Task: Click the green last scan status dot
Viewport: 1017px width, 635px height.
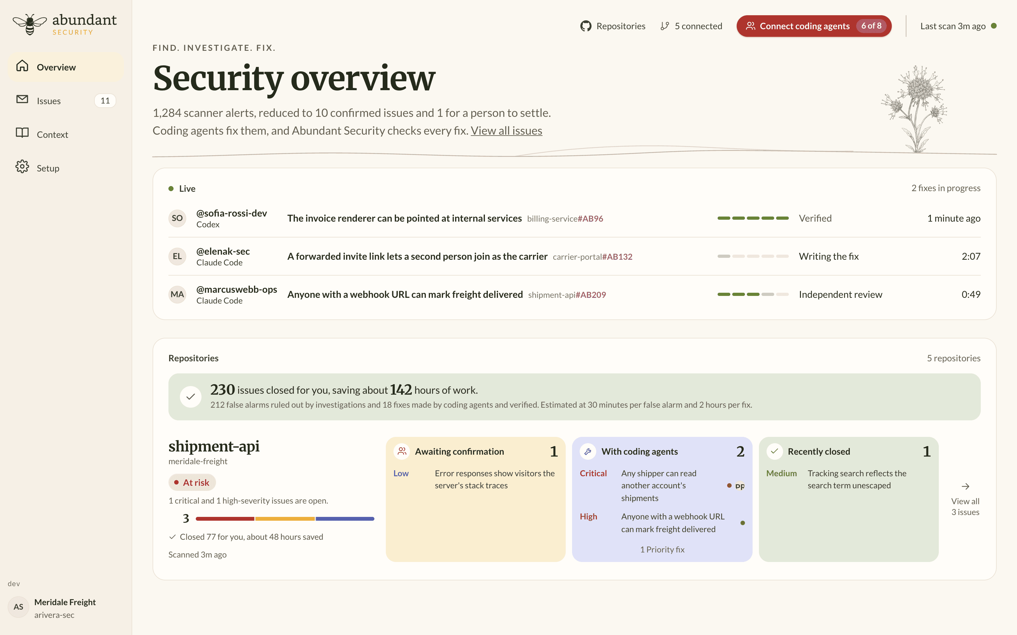Action: [x=994, y=26]
